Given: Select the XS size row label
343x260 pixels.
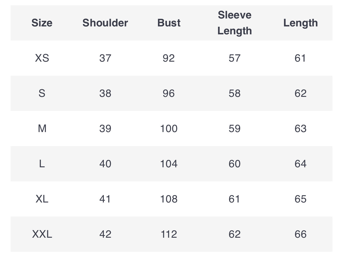Looking at the screenshot, I should pos(42,58).
